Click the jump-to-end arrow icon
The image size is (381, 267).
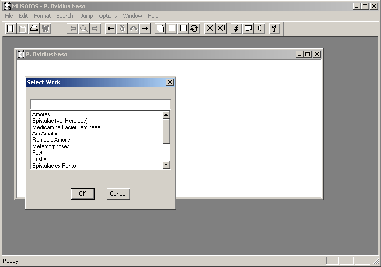(x=145, y=28)
